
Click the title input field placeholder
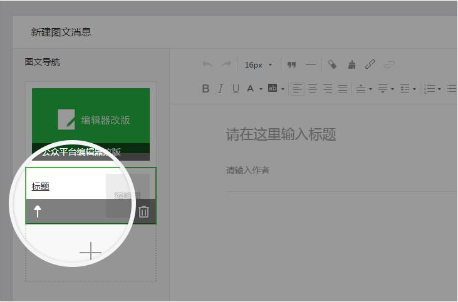281,134
